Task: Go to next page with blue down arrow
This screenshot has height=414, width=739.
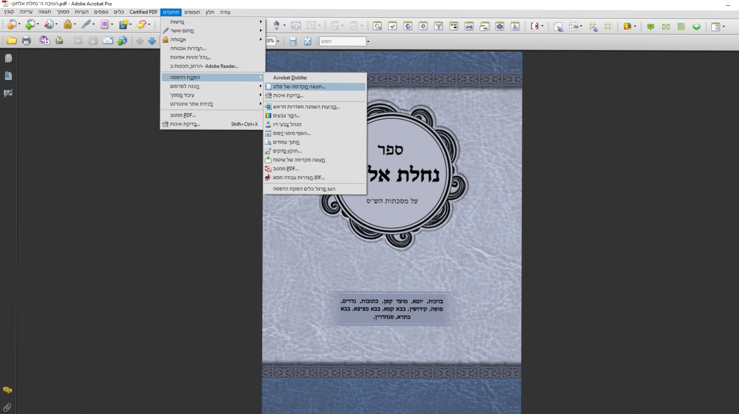Action: (152, 41)
